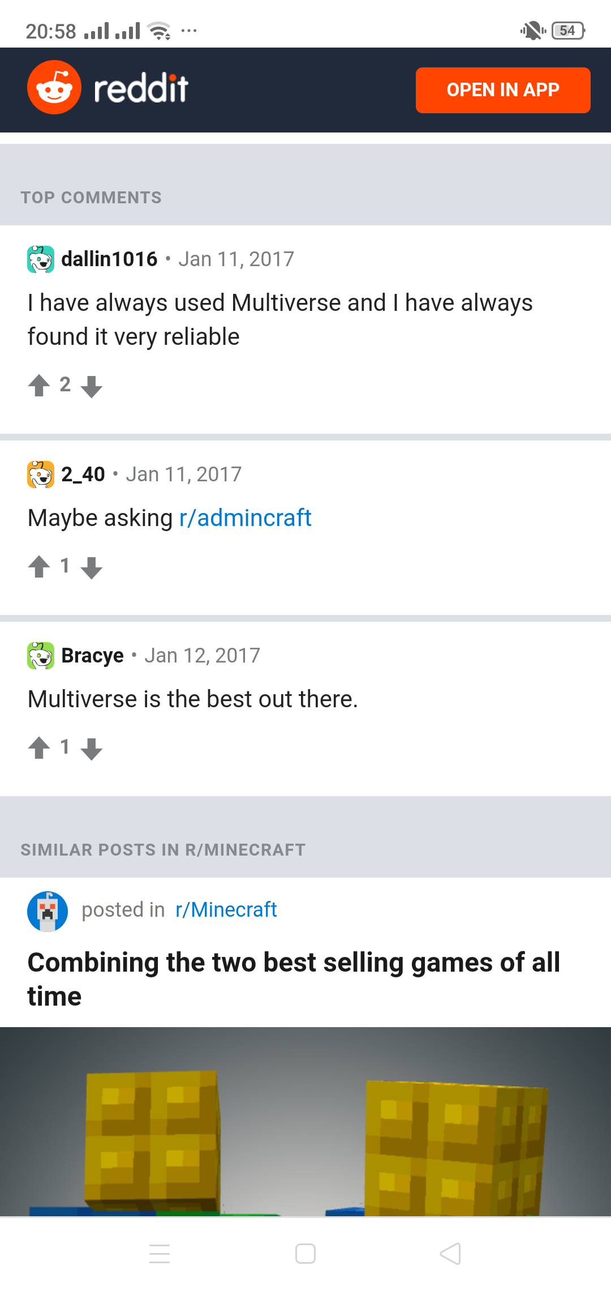Image resolution: width=611 pixels, height=1291 pixels.
Task: Click the vibration mute status icon
Action: [532, 31]
